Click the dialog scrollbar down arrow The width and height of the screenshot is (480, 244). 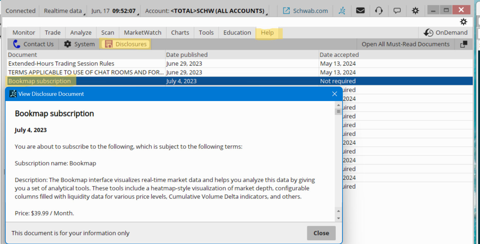[x=338, y=218]
